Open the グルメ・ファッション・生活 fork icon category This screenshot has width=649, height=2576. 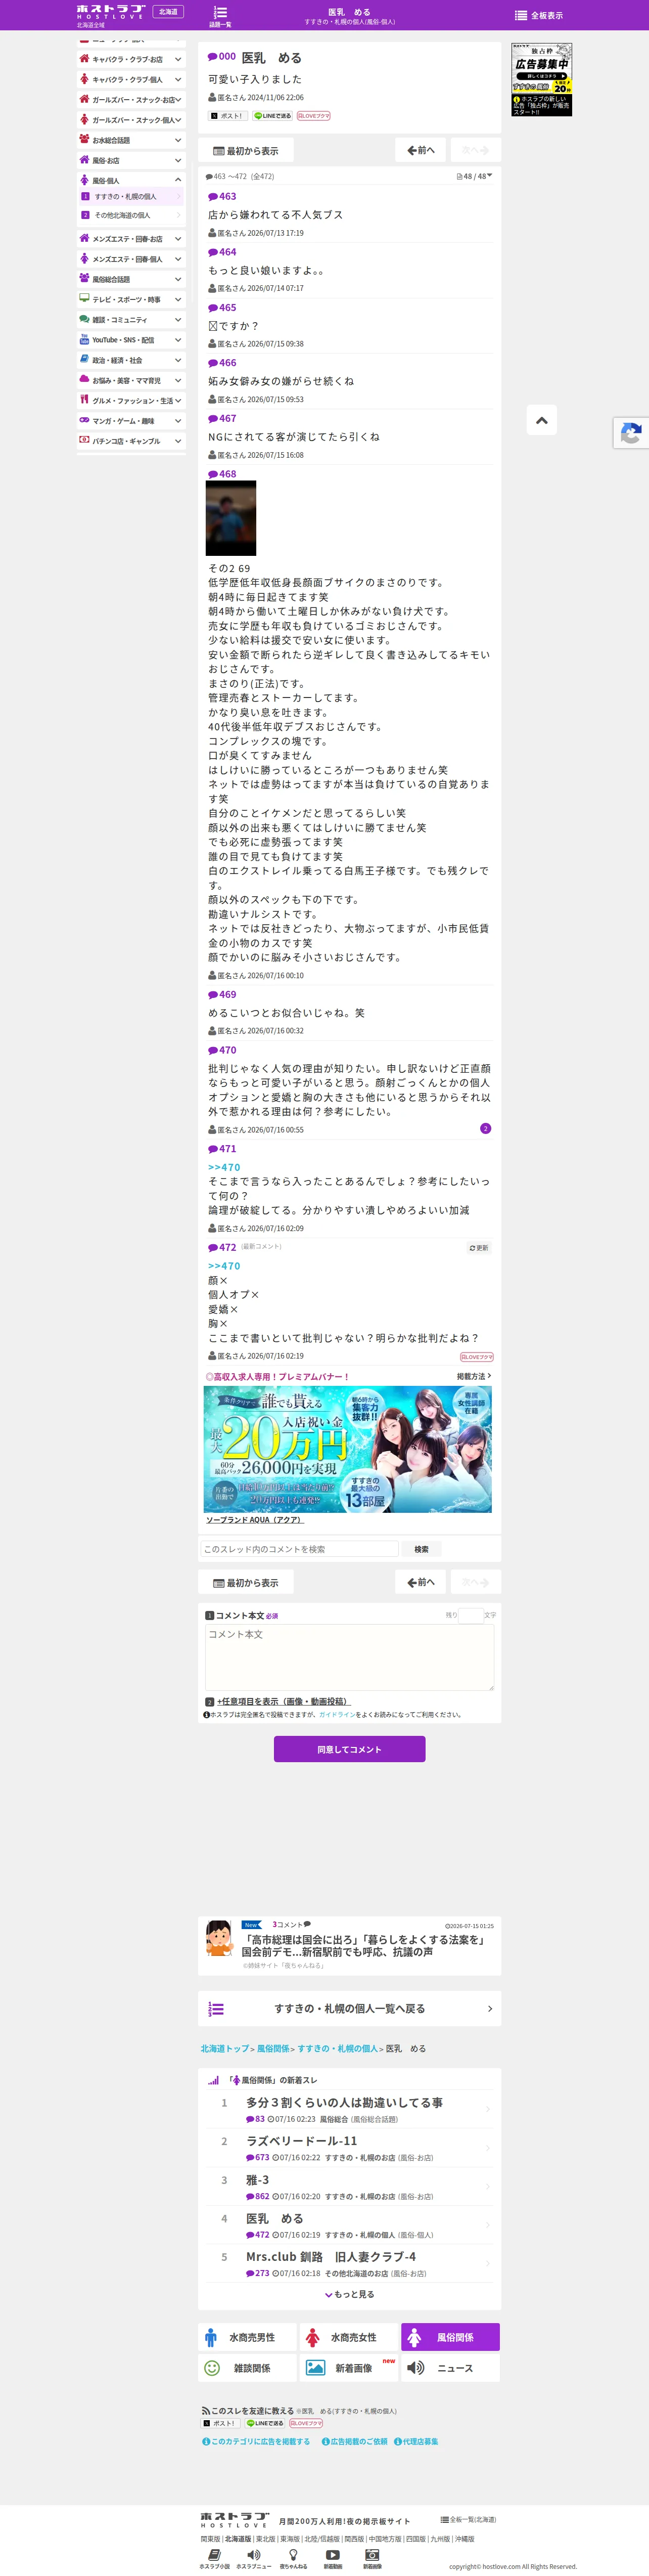pos(84,400)
